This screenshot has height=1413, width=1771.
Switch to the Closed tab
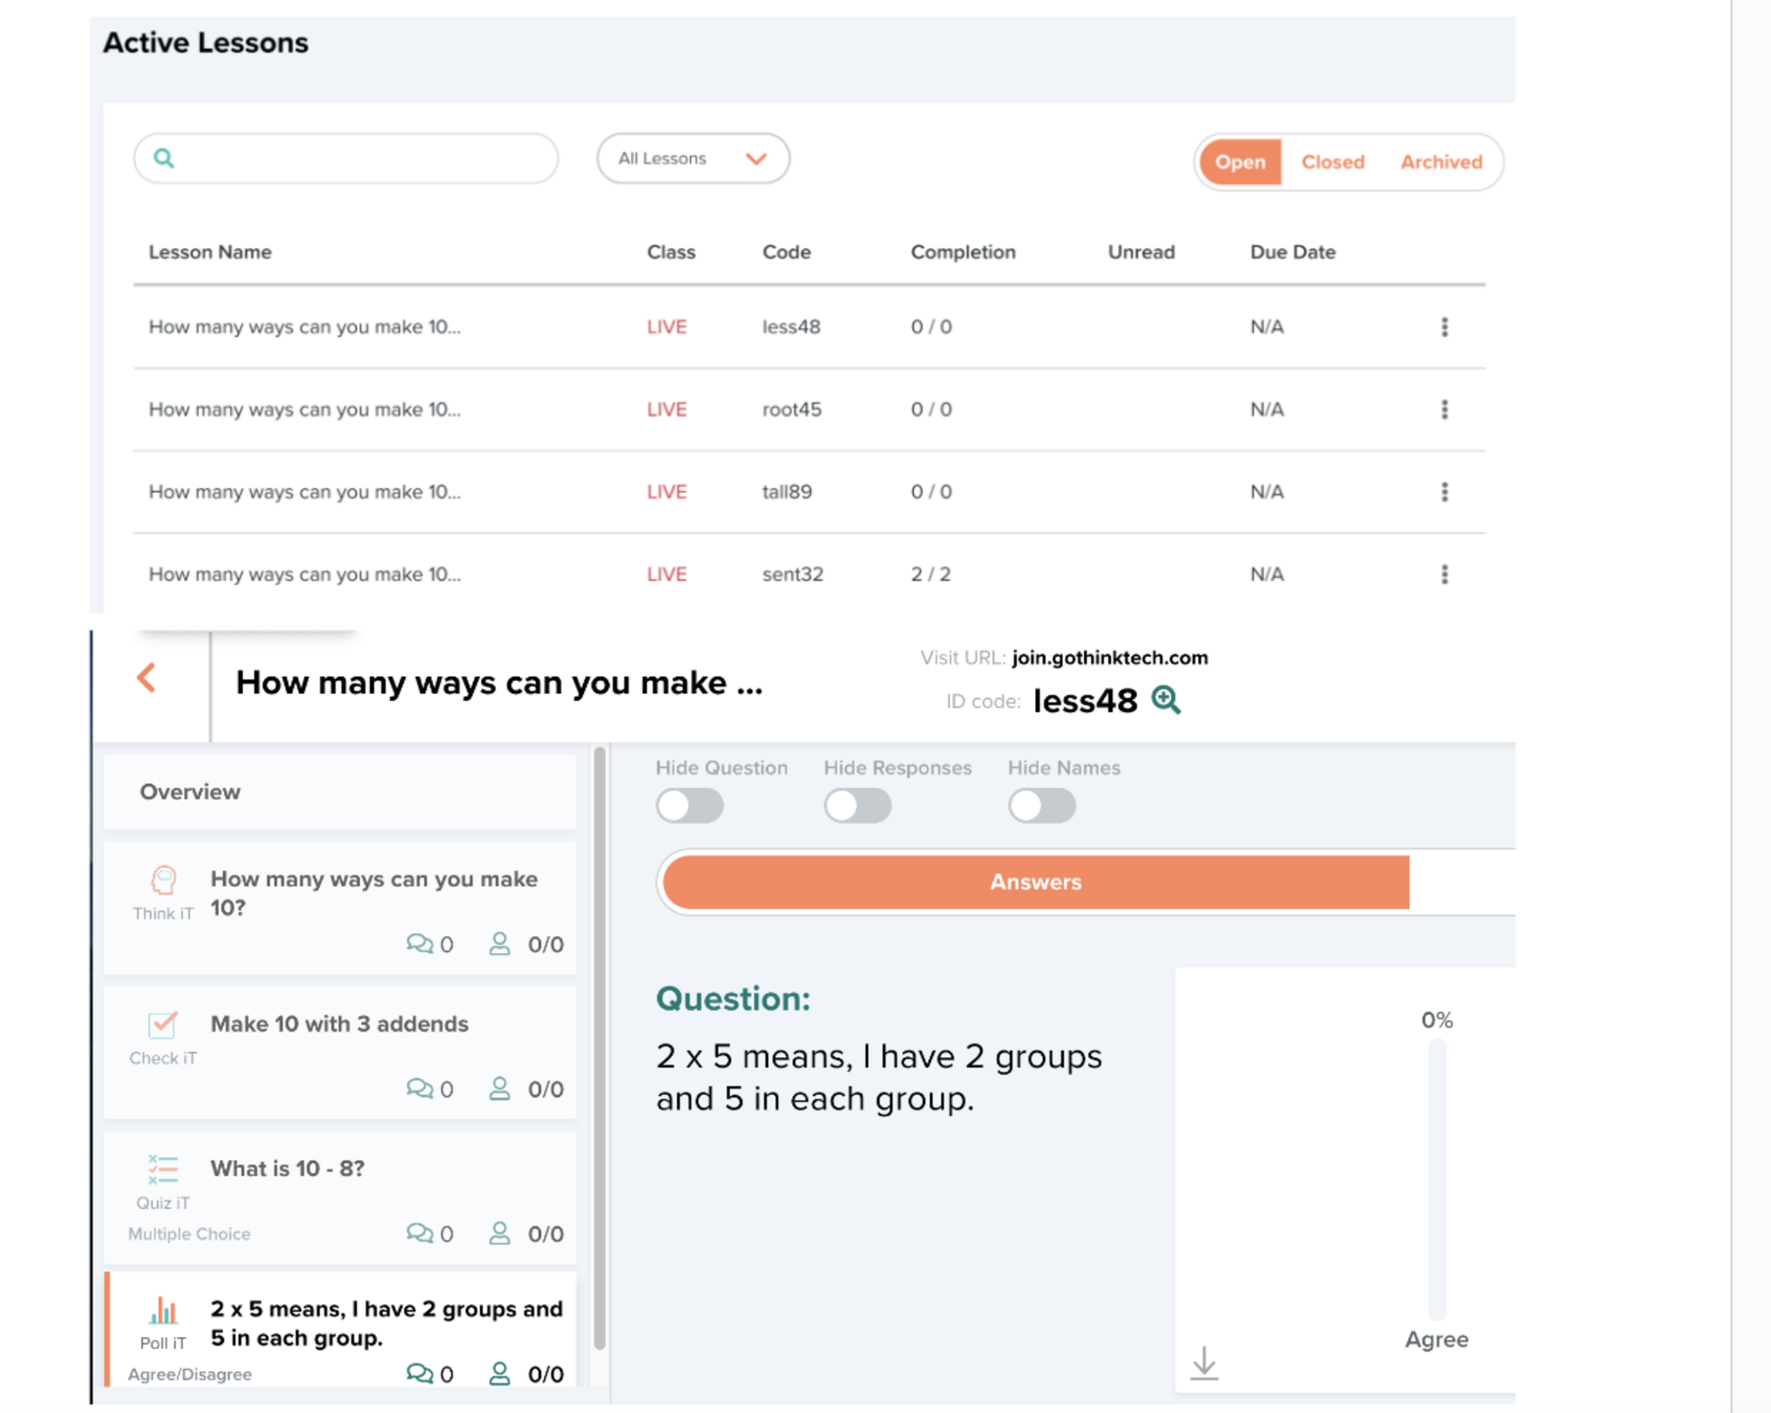pyautogui.click(x=1333, y=162)
